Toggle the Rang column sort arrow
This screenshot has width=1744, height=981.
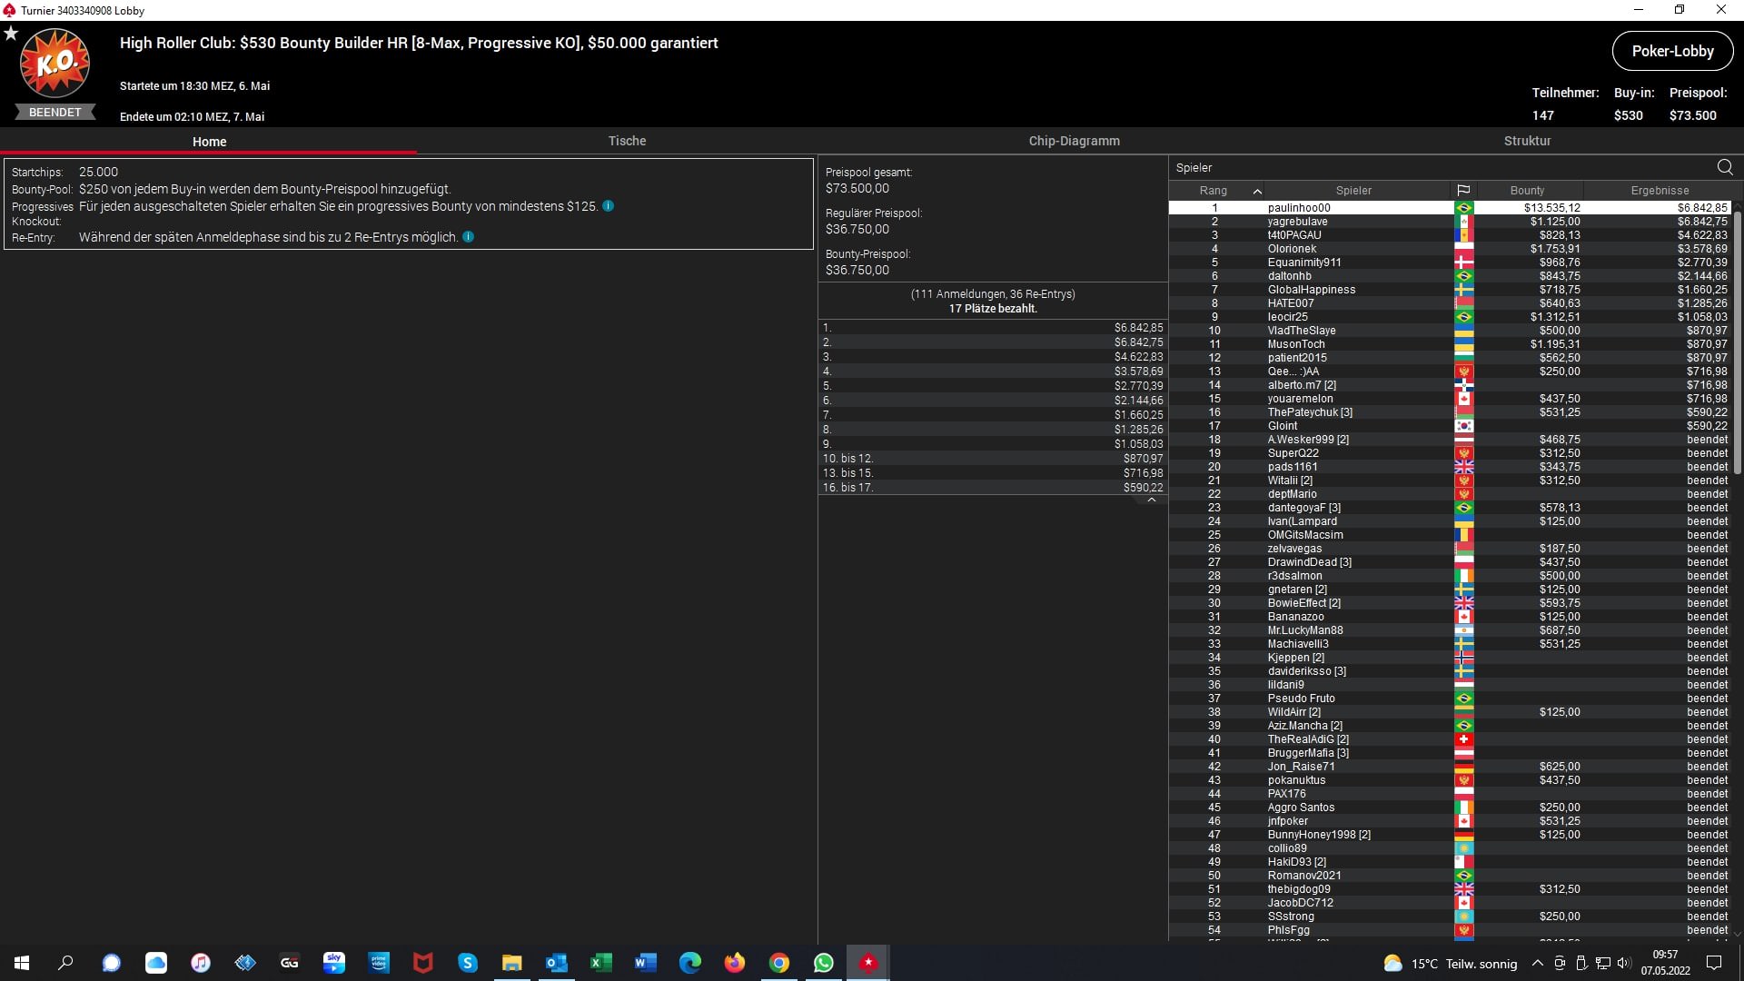tap(1257, 191)
